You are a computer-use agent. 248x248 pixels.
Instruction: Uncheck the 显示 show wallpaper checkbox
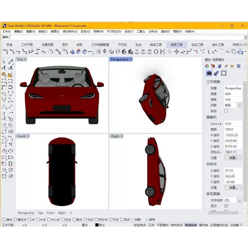(x=226, y=206)
